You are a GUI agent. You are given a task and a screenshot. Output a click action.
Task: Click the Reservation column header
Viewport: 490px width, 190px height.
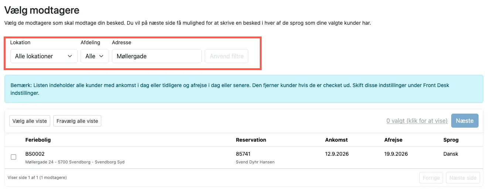click(251, 140)
